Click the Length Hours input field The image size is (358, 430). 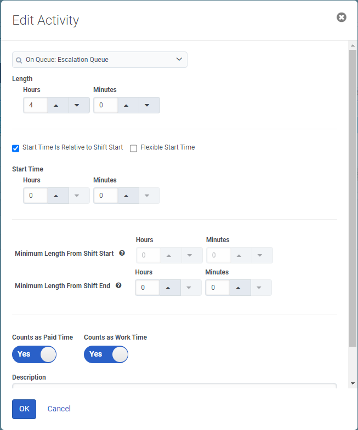click(x=36, y=105)
